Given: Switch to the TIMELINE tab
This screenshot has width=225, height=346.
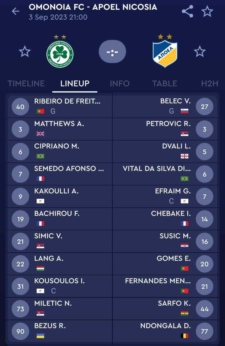Looking at the screenshot, I should (x=26, y=83).
